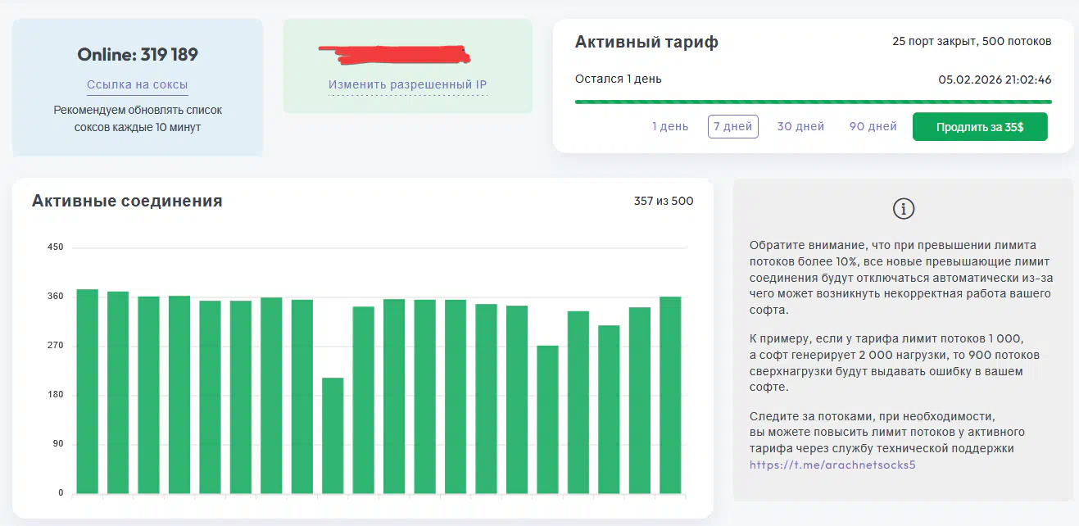
Task: Click the "Online: 319 189" counter
Action: pyautogui.click(x=138, y=55)
